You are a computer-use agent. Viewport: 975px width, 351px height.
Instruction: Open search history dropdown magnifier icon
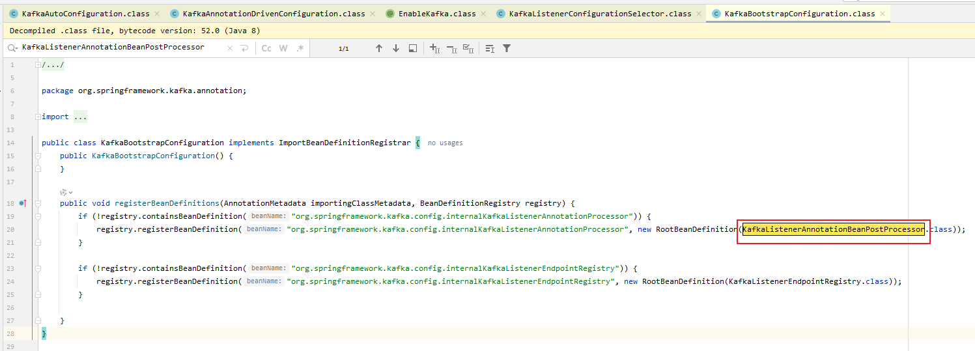[12, 48]
